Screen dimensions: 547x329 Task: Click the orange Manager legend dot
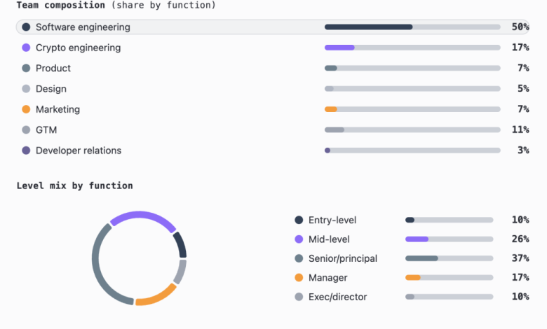pyautogui.click(x=299, y=278)
